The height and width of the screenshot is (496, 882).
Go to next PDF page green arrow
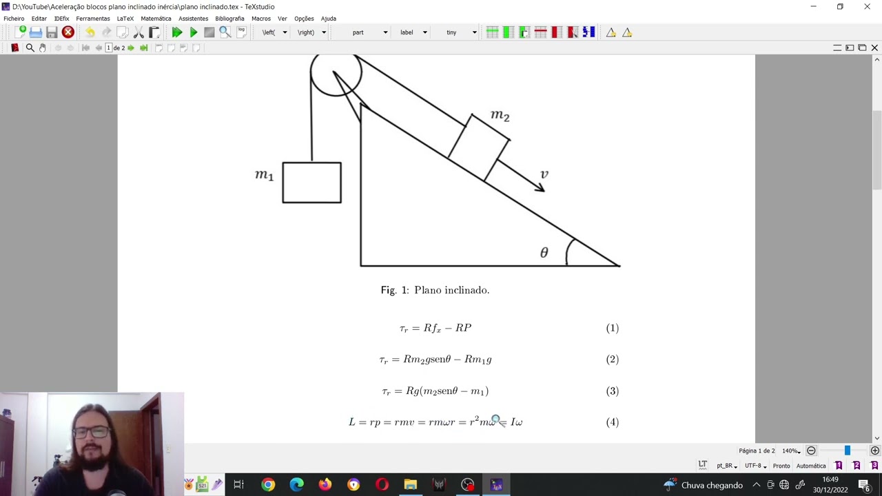tap(131, 48)
